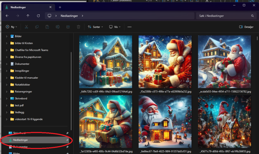The image size is (259, 154).
Task: Add a new tab with plus button
Action: pos(60,7)
